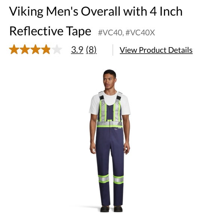Click the reflective chest tape on overall
The width and height of the screenshot is (217, 217).
click(110, 124)
